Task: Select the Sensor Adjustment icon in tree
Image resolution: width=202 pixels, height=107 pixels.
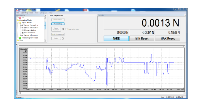Action: point(23,35)
